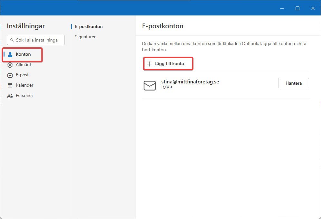Click the Kalender calendar icon
This screenshot has width=321, height=219.
[x=10, y=86]
